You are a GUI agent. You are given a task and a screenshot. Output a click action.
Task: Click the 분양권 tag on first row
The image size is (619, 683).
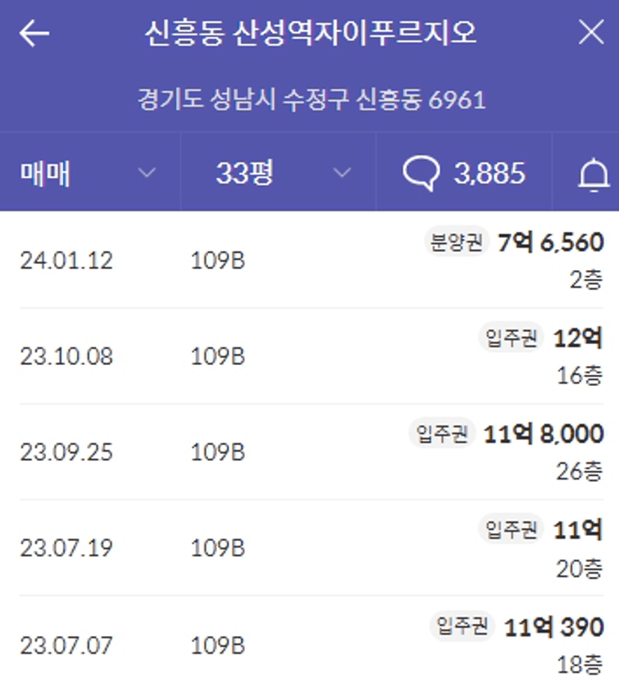click(x=457, y=242)
